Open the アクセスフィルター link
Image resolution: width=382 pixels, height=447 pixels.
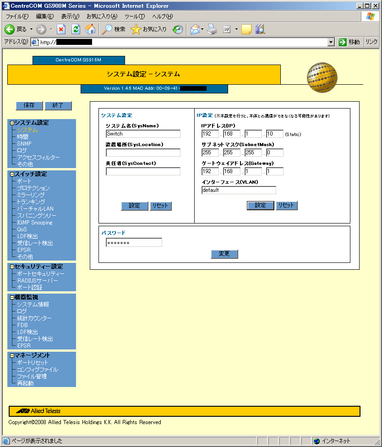[x=38, y=158]
